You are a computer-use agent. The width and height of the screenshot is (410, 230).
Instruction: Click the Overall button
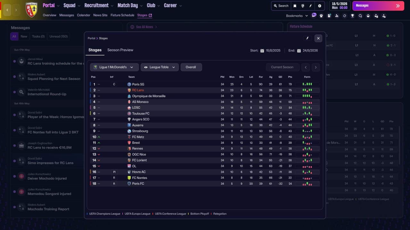click(x=191, y=67)
